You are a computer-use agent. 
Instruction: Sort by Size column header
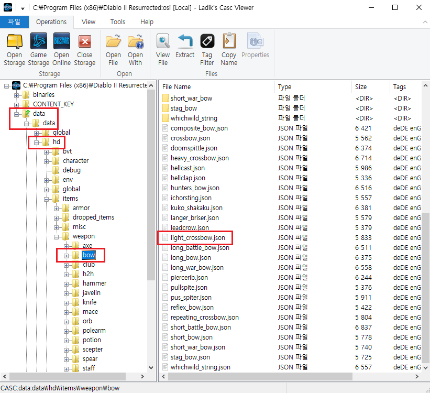370,87
